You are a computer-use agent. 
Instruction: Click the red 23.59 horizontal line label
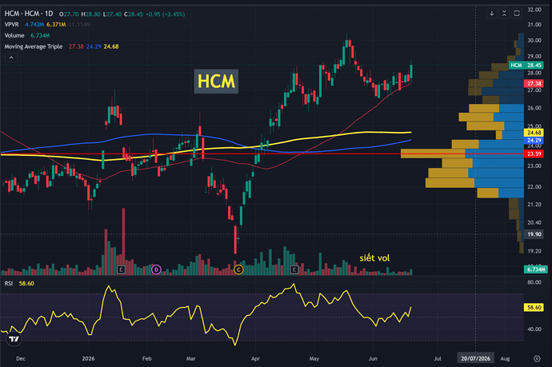534,154
